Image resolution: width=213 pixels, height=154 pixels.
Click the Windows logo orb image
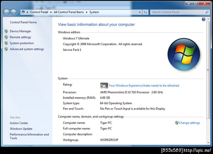click(x=184, y=54)
